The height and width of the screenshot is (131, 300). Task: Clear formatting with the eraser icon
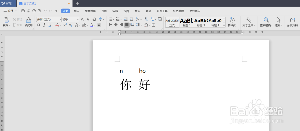click(94, 19)
